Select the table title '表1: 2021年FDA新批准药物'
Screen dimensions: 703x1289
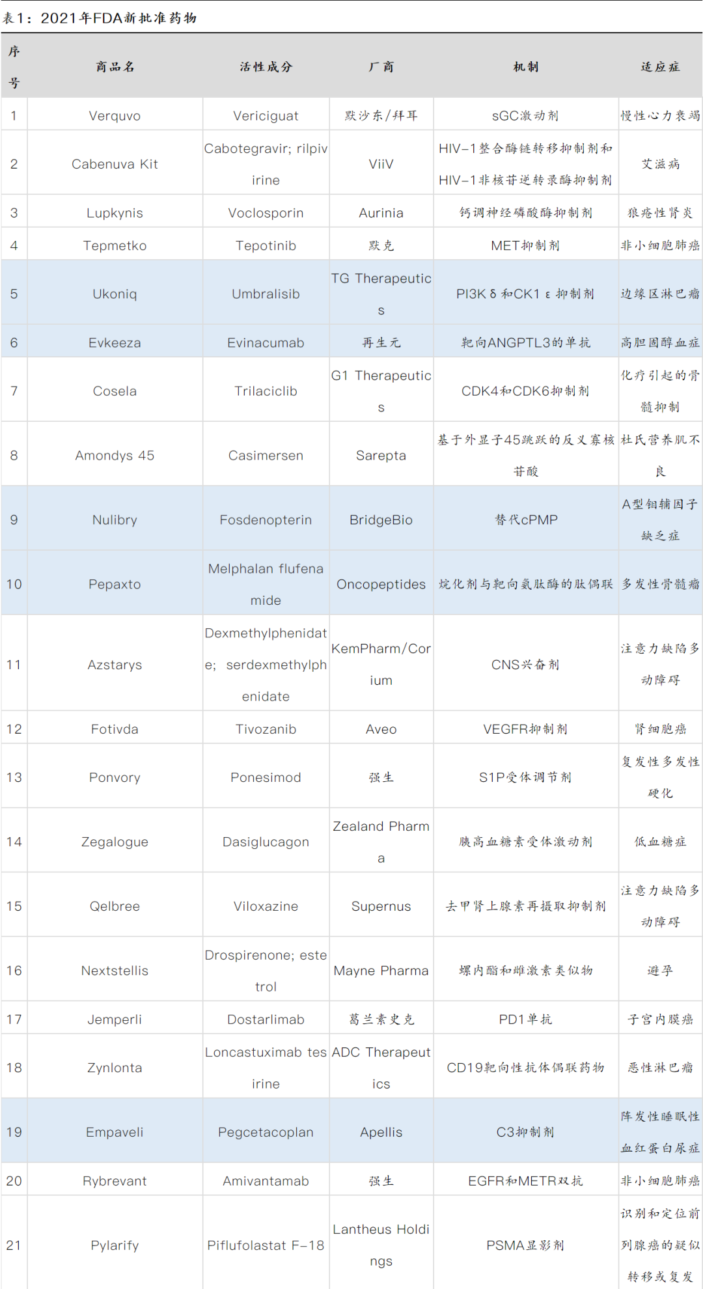[100, 18]
